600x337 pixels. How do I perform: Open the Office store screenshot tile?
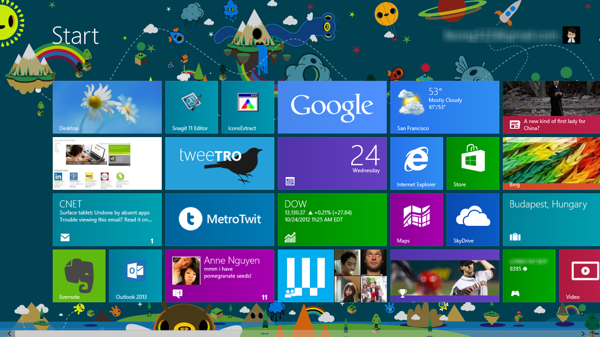pos(107,164)
